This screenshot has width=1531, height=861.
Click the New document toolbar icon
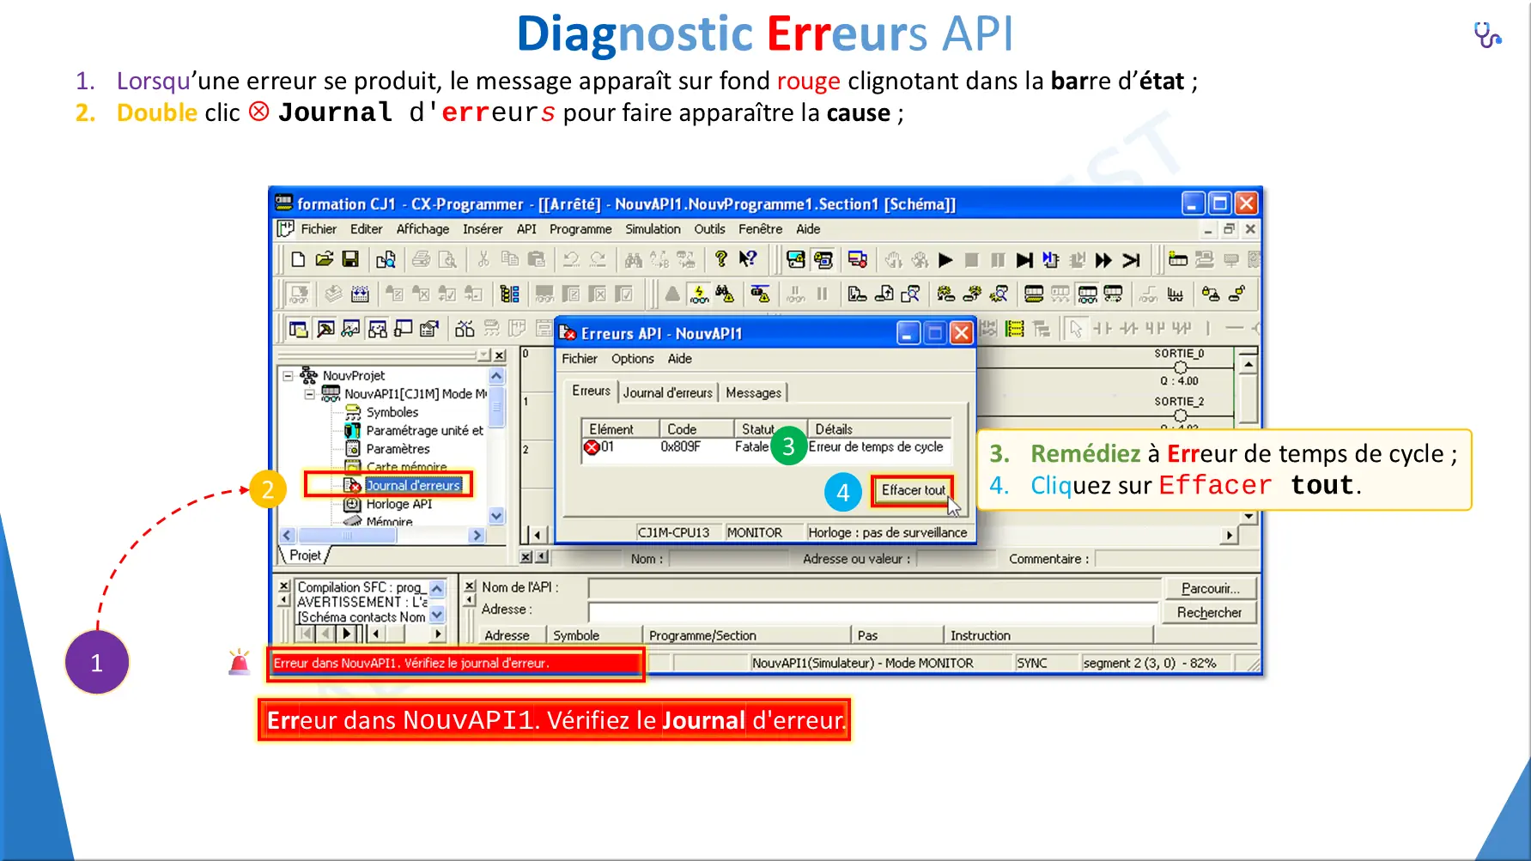point(298,260)
